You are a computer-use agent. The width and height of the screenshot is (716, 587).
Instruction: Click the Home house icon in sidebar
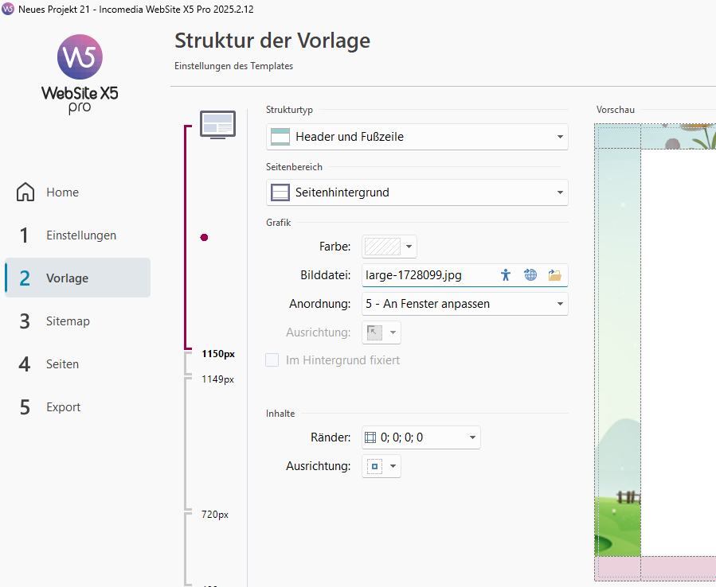[26, 192]
